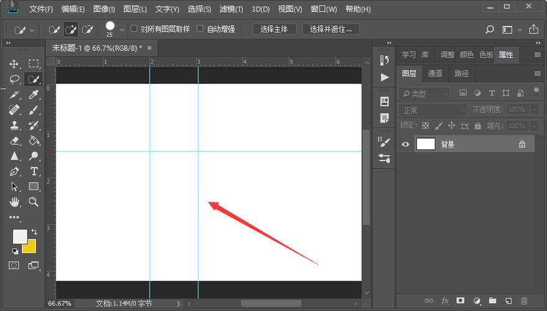Image resolution: width=547 pixels, height=311 pixels.
Task: Click the New Selection mode icon
Action: coord(54,30)
